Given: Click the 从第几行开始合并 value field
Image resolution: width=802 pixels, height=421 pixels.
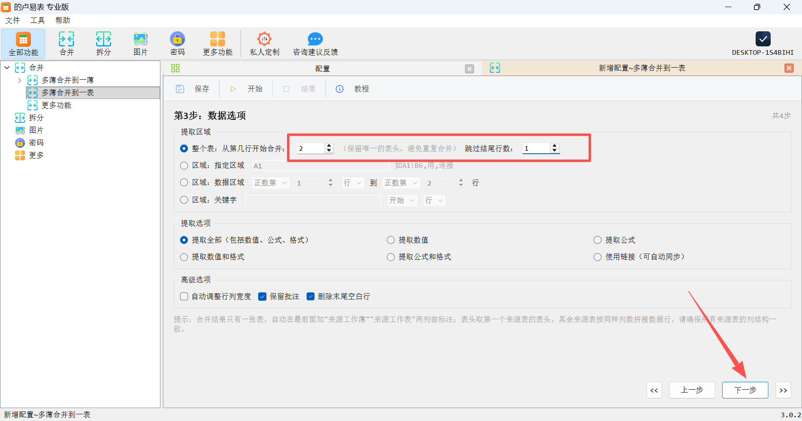Looking at the screenshot, I should [x=311, y=148].
